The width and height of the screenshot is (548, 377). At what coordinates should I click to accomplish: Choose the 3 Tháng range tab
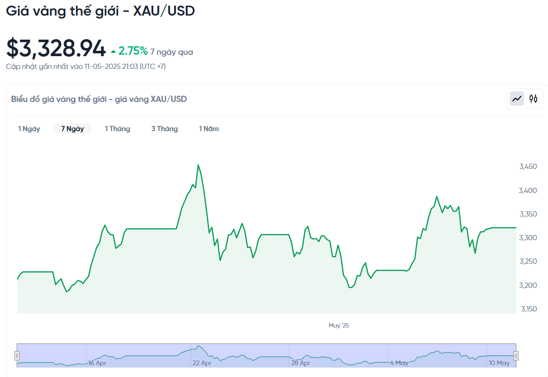[x=165, y=129]
